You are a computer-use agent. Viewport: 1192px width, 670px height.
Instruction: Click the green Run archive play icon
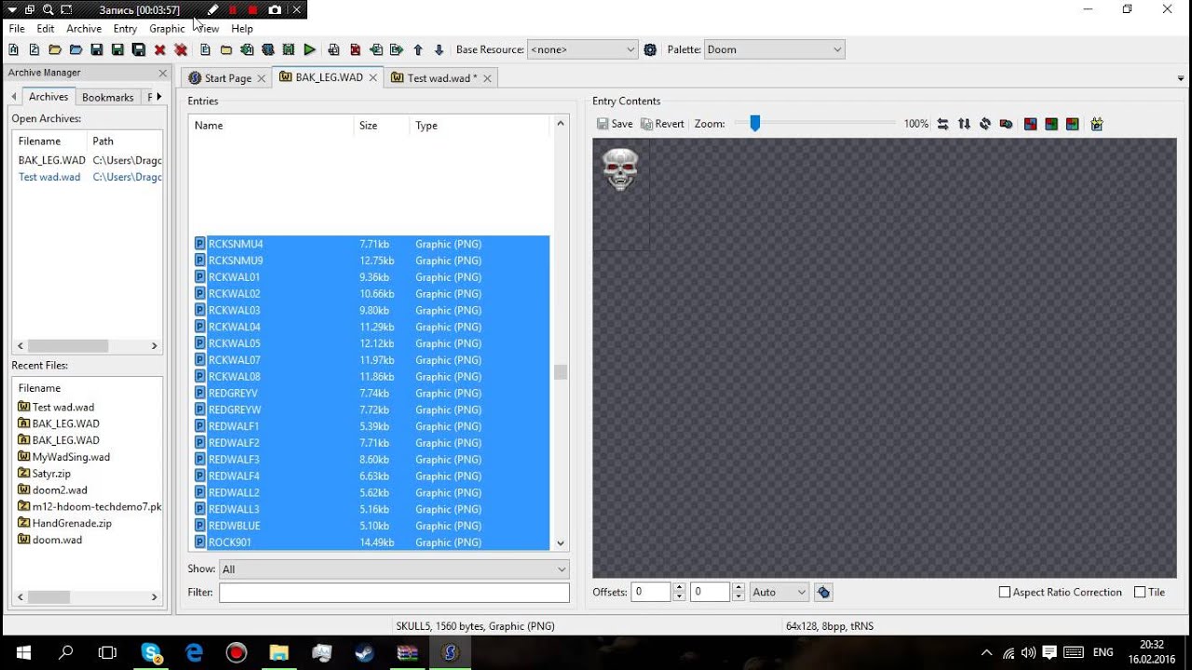[x=310, y=49]
